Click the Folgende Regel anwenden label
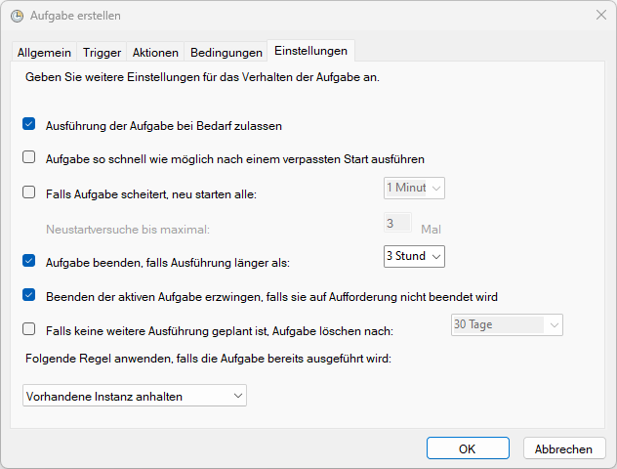The height and width of the screenshot is (469, 617). (x=208, y=359)
